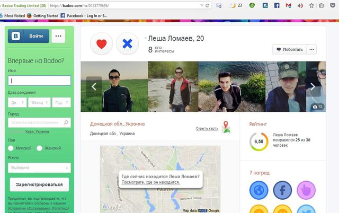Open Facebook - Log In bookmark
This screenshot has height=213, width=339.
tap(84, 15)
